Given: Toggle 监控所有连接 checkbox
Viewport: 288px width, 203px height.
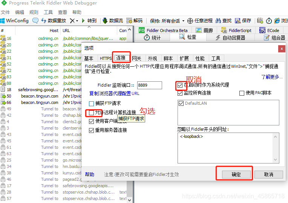Looking at the screenshot, I should 180,93.
